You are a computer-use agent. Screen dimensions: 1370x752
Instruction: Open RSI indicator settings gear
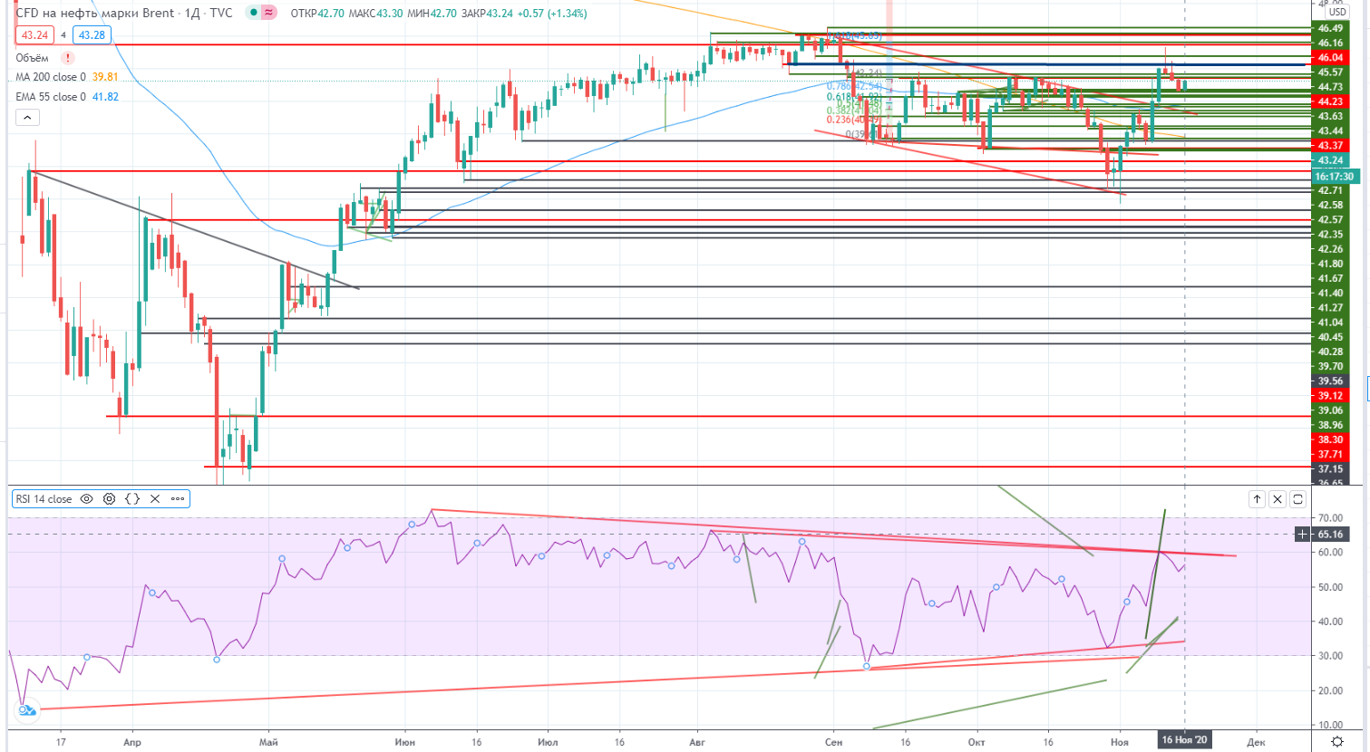point(110,499)
